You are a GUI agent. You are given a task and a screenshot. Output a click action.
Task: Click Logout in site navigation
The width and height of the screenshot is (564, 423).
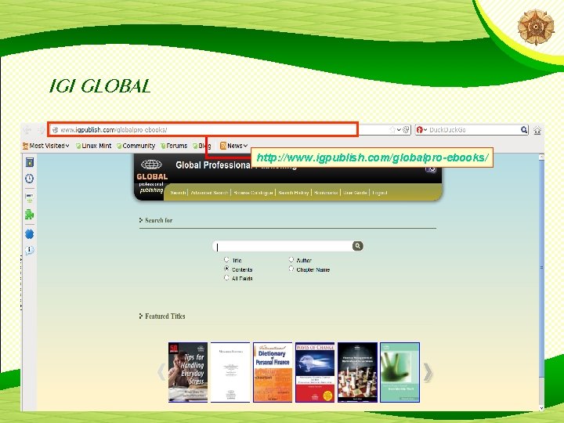click(x=380, y=193)
